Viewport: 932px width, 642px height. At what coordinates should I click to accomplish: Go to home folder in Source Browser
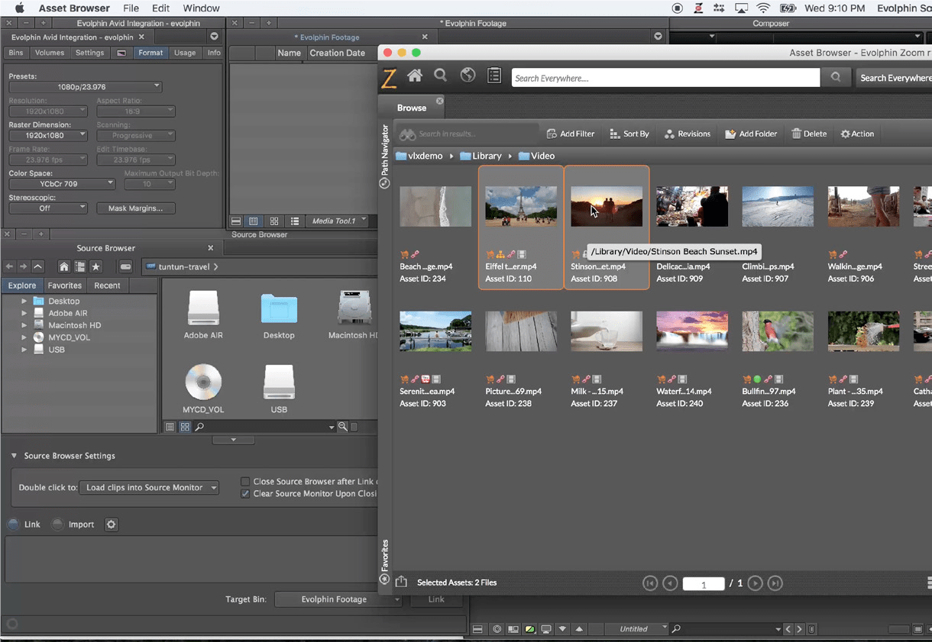[64, 266]
